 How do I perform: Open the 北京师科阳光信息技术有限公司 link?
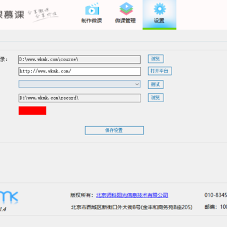click(132, 195)
